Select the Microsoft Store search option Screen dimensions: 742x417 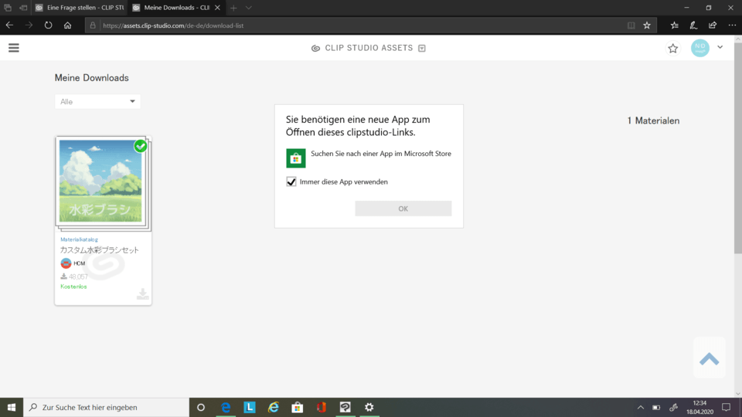pyautogui.click(x=369, y=158)
